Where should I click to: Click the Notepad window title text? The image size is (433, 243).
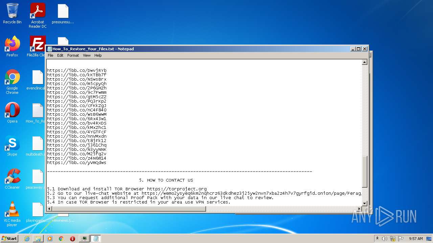[x=93, y=49]
